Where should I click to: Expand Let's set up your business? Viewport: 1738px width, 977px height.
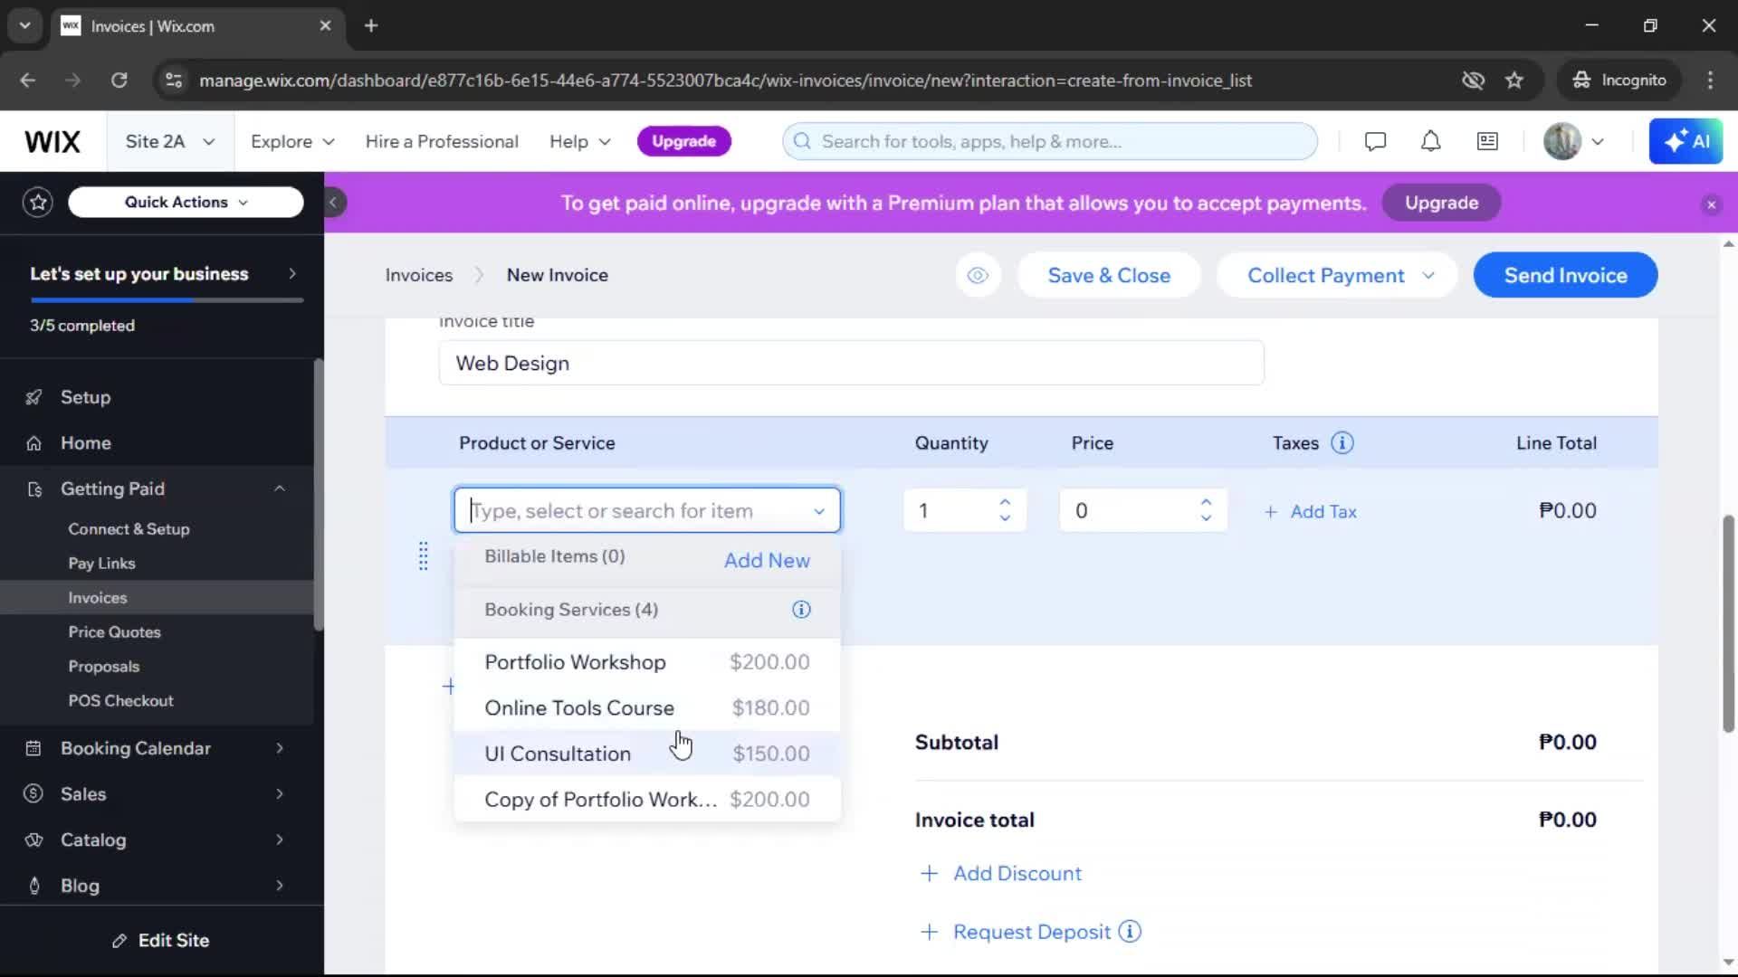(291, 274)
